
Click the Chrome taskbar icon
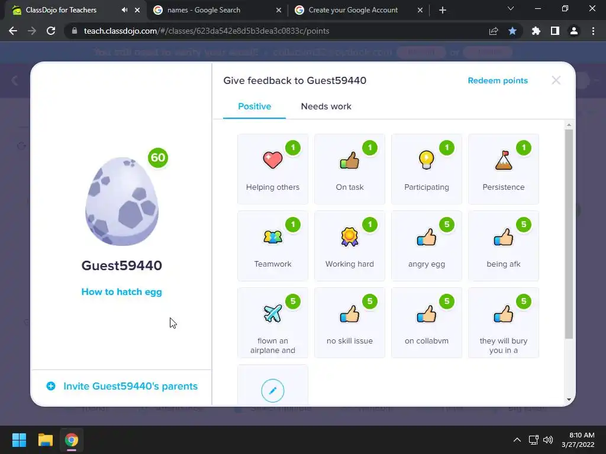(x=72, y=440)
